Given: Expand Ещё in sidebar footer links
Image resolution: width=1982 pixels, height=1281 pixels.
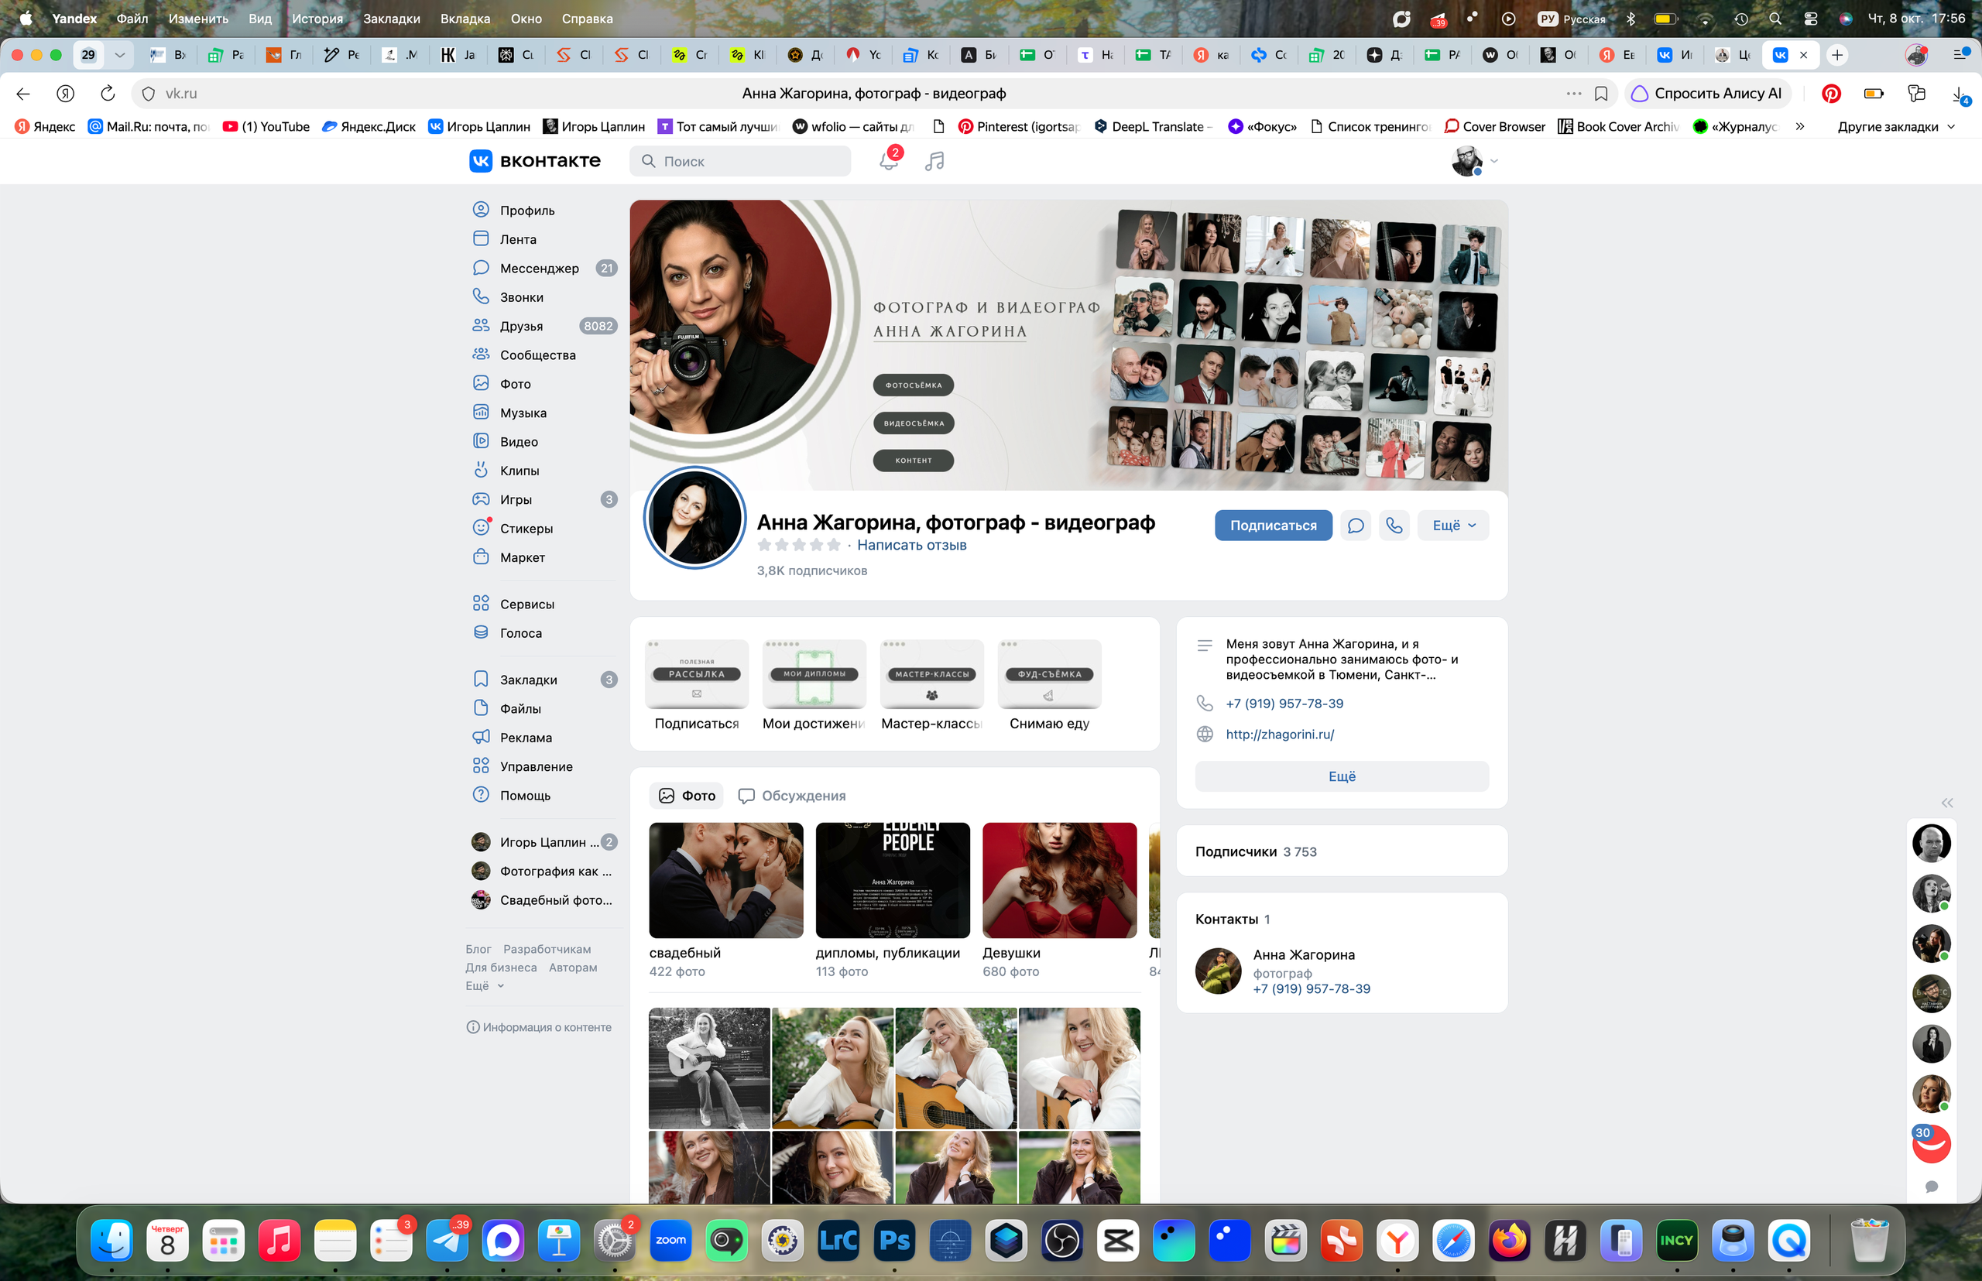Looking at the screenshot, I should (x=485, y=985).
